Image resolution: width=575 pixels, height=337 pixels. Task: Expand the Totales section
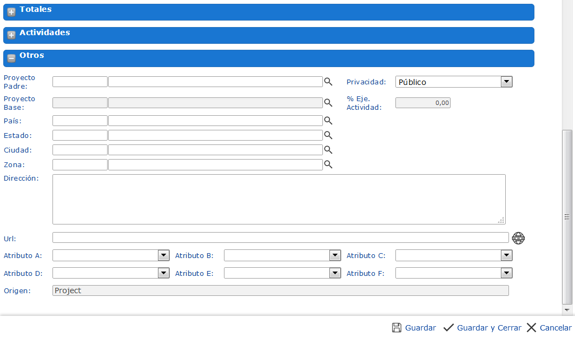(11, 12)
